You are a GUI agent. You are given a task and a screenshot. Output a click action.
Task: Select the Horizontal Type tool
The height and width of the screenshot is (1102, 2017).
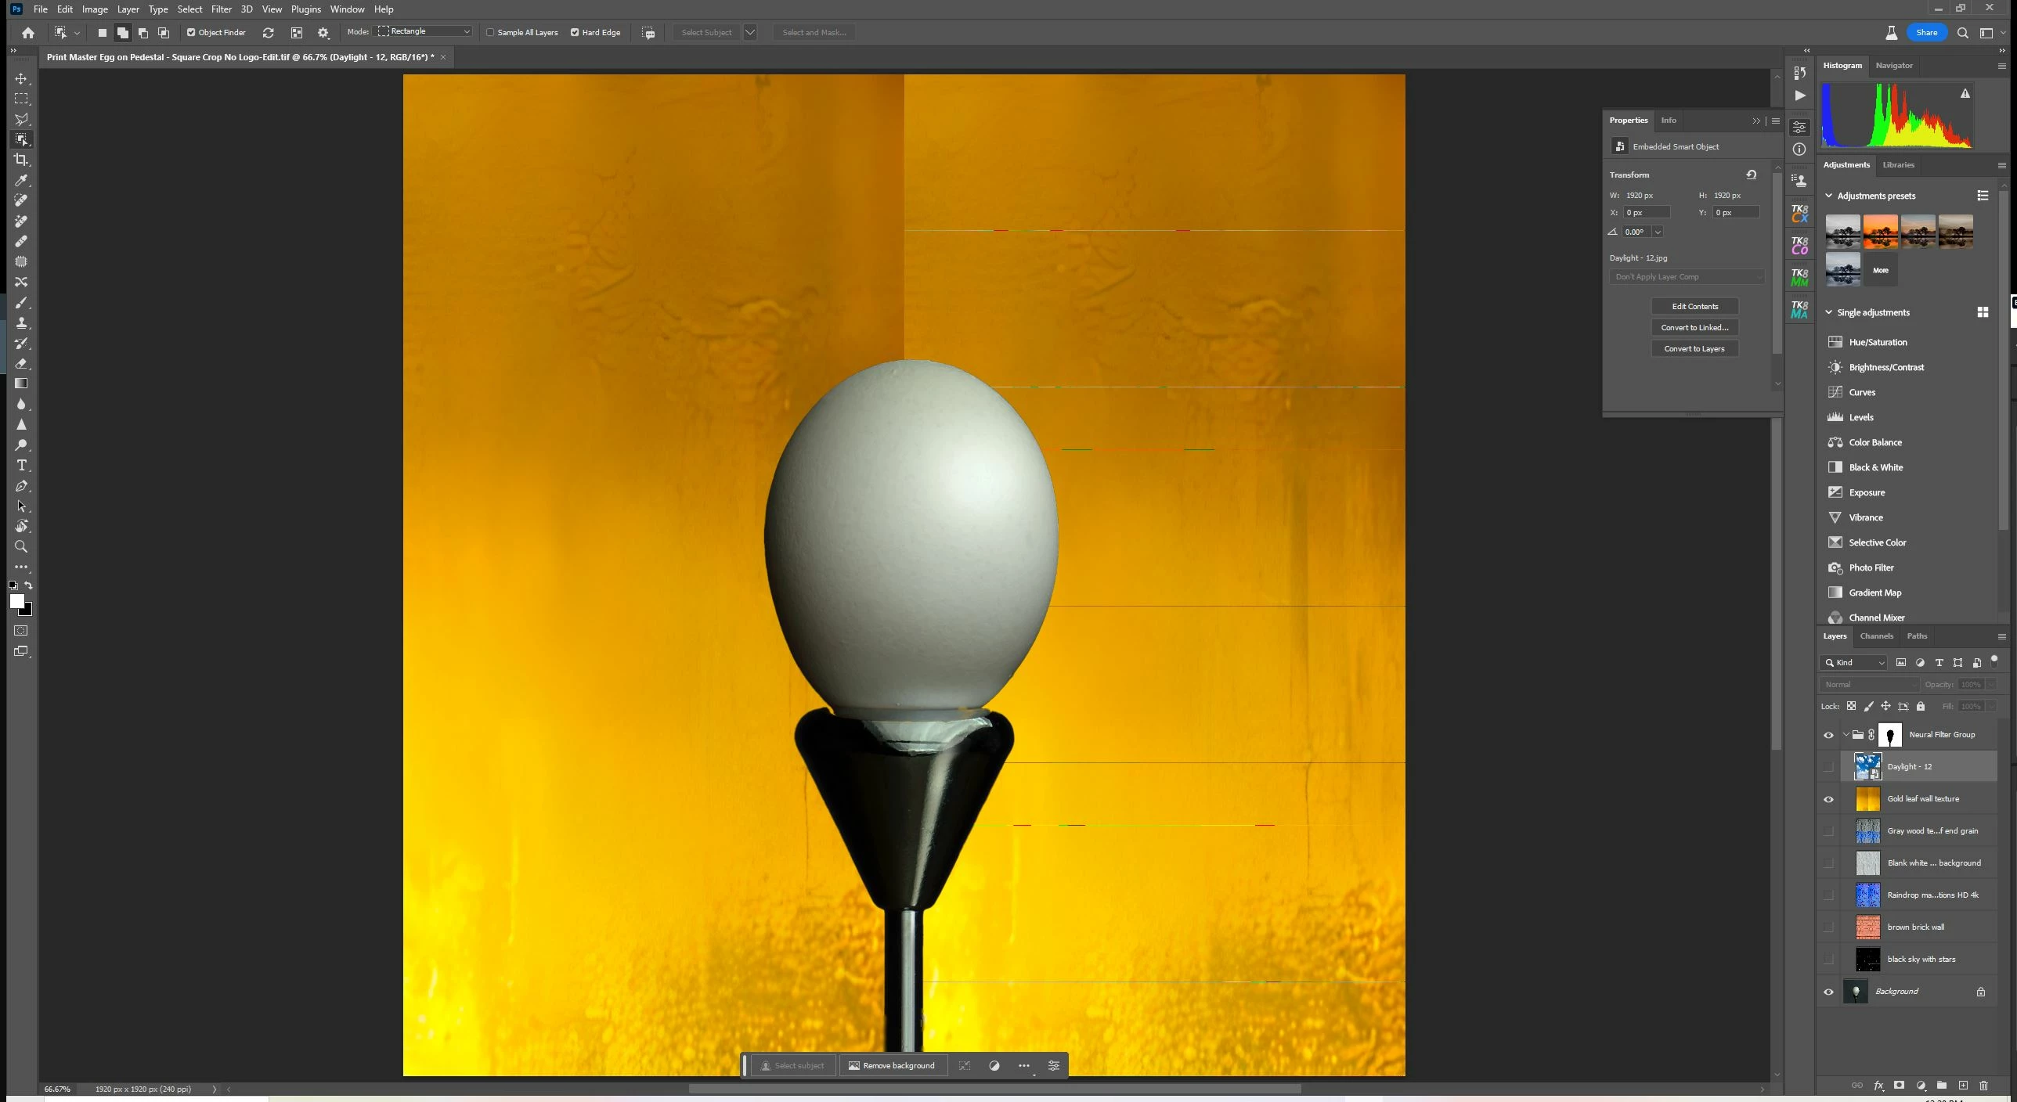coord(21,466)
